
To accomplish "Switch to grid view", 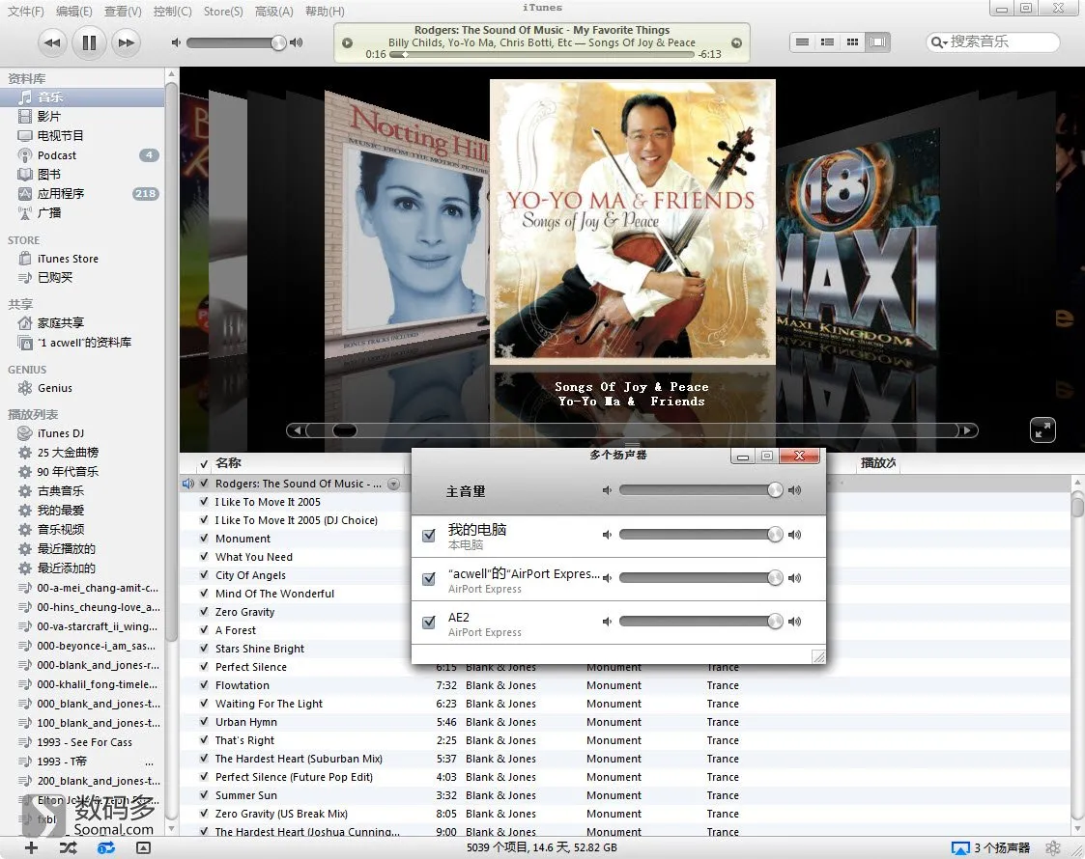I will pos(852,42).
